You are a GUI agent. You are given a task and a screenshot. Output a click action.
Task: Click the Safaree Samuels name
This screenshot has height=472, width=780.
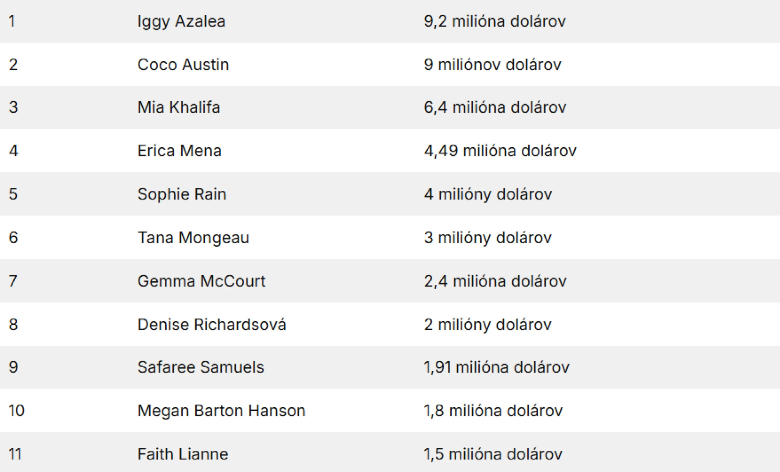(200, 367)
